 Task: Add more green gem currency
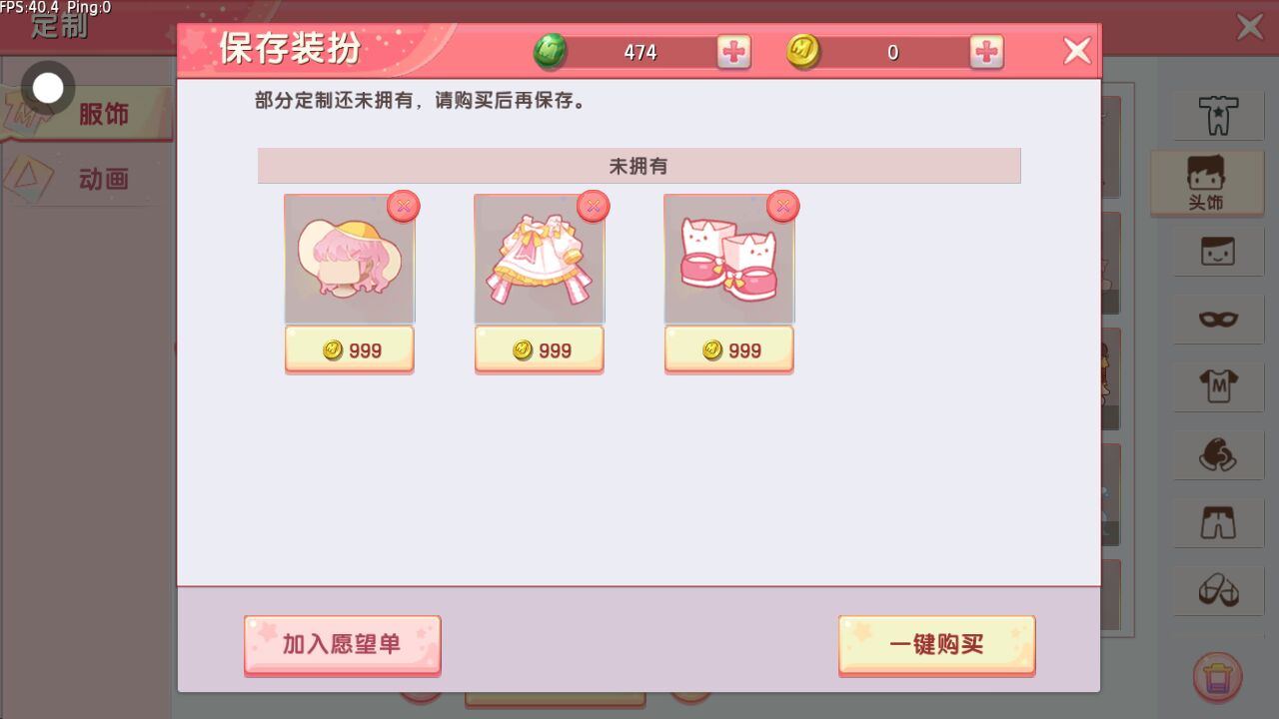(x=734, y=52)
